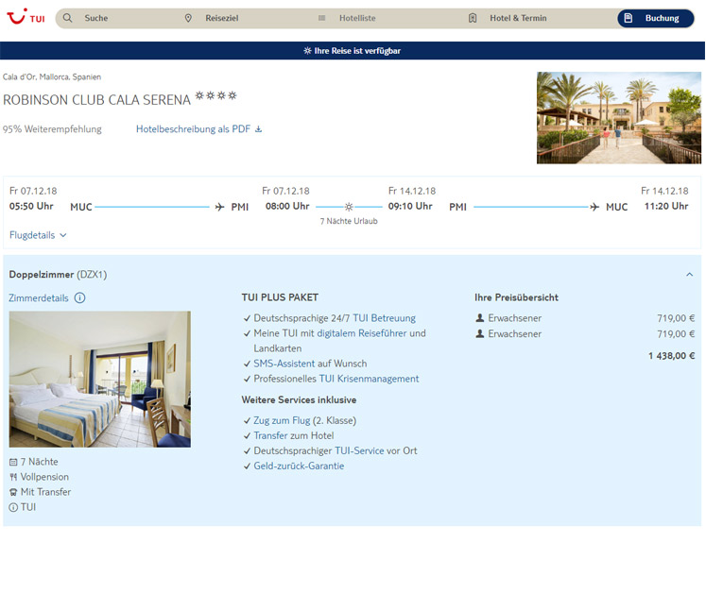Click the Reiseziel location pin icon

188,18
